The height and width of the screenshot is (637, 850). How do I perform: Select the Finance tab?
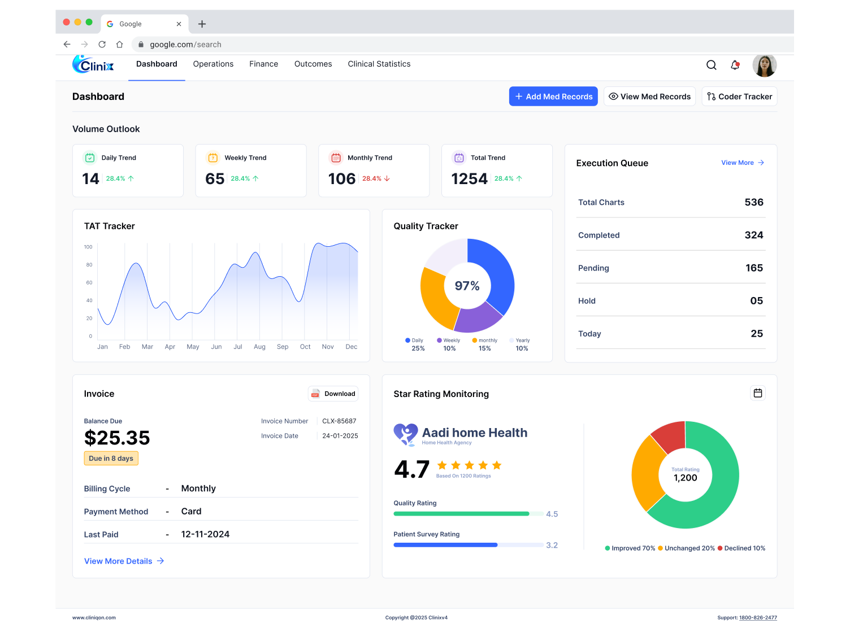pos(263,64)
